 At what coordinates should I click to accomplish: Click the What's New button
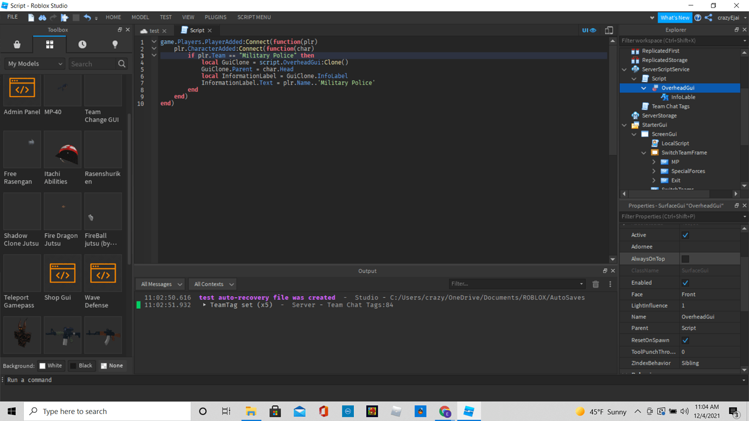pos(675,17)
